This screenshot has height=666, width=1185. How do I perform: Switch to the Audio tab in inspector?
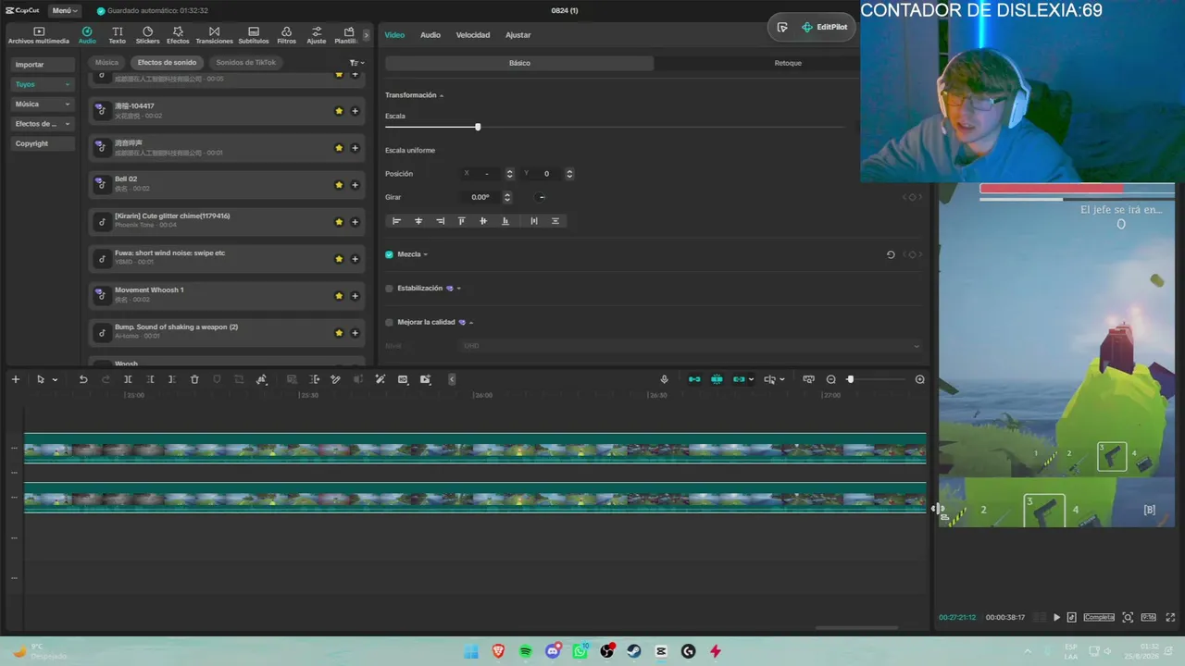430,35
